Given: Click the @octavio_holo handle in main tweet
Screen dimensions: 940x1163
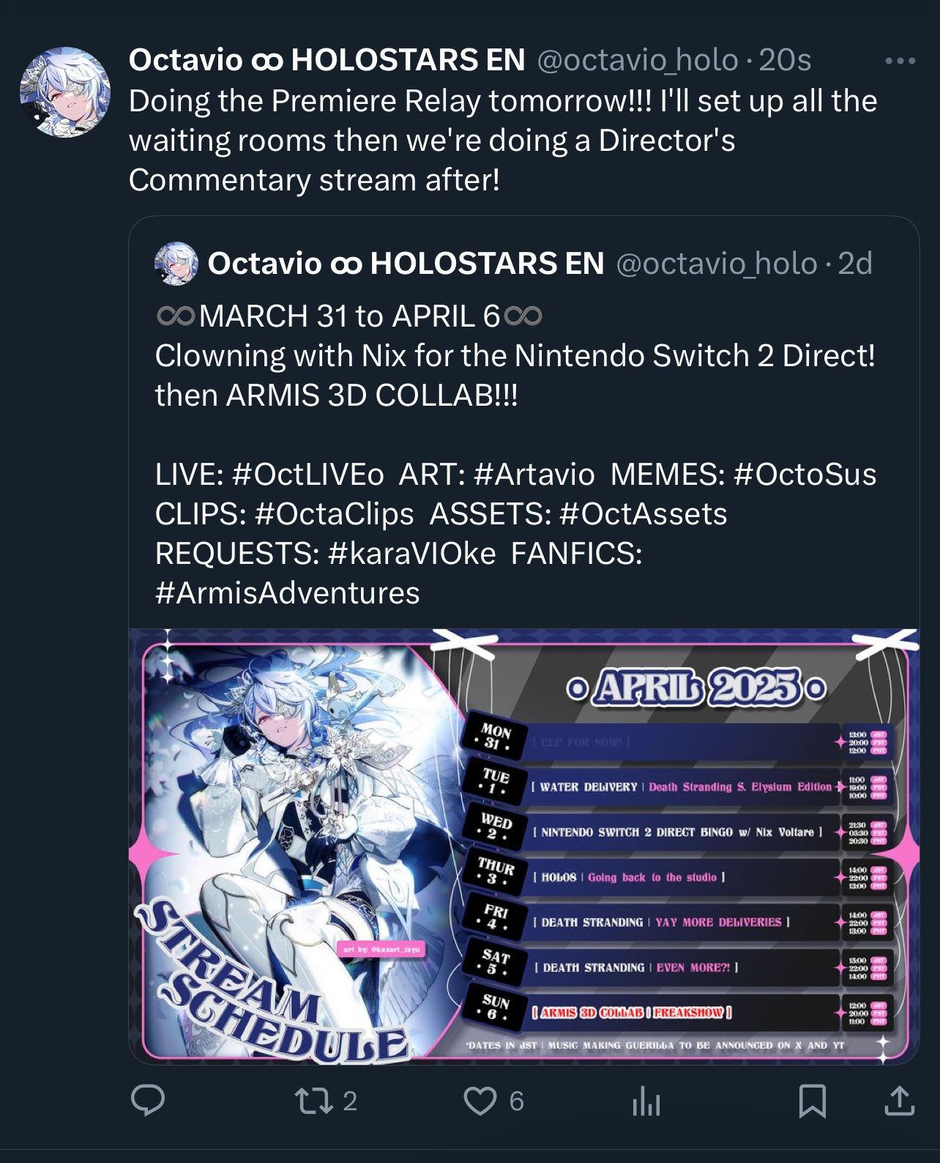Looking at the screenshot, I should point(638,60).
